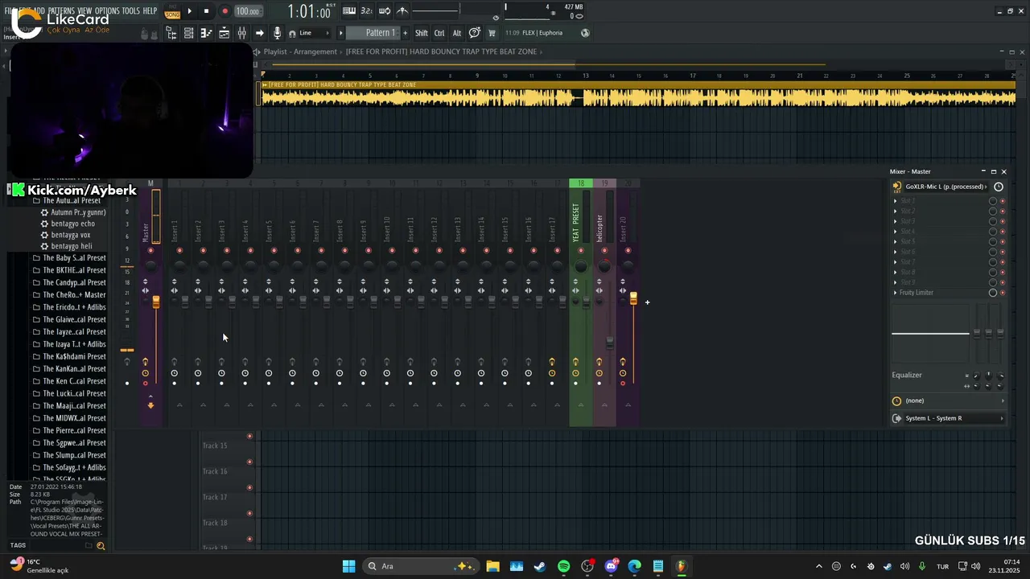Show hidden system tray icons chevron
The height and width of the screenshot is (579, 1030).
point(819,566)
